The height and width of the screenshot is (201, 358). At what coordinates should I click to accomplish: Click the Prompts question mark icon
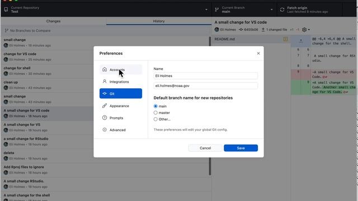click(105, 118)
